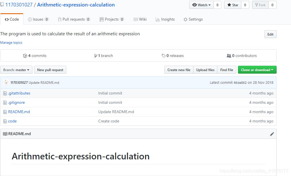Screen dimensions: 291x176
Task: Click the Create code commit message
Action: [109, 121]
